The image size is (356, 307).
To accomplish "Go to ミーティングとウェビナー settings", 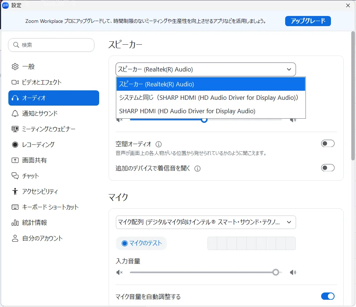I will pyautogui.click(x=54, y=129).
